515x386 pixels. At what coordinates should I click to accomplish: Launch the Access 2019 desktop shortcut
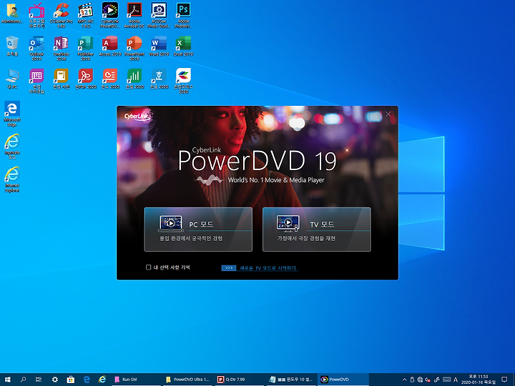tap(110, 46)
